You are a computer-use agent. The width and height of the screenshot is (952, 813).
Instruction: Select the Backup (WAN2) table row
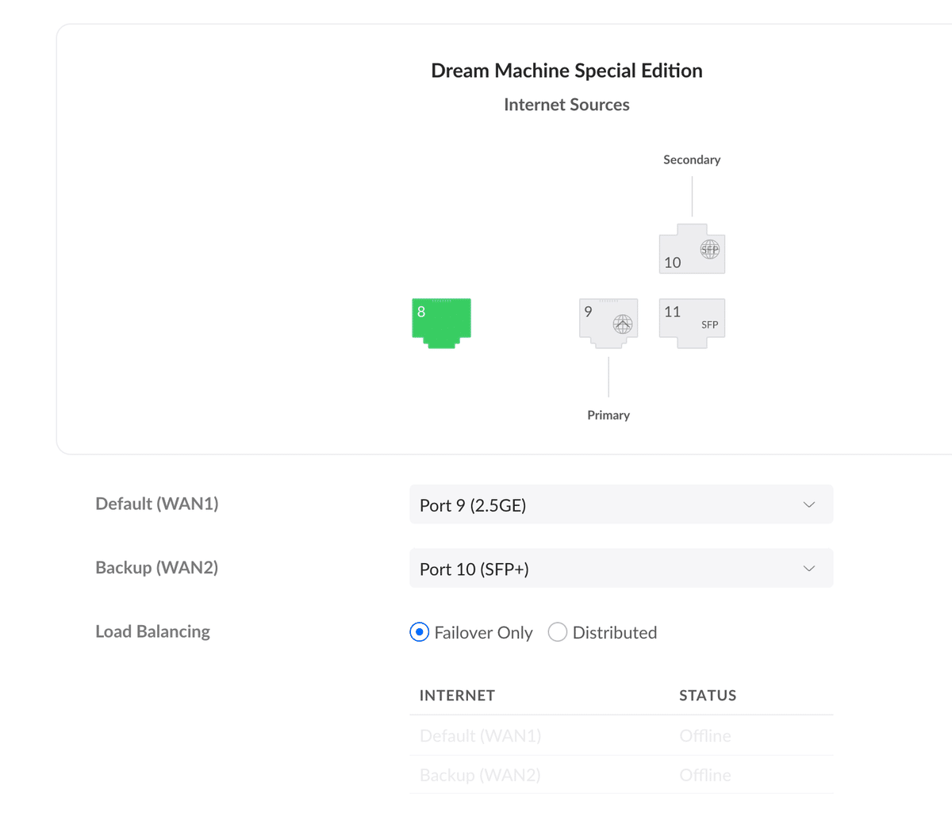621,775
